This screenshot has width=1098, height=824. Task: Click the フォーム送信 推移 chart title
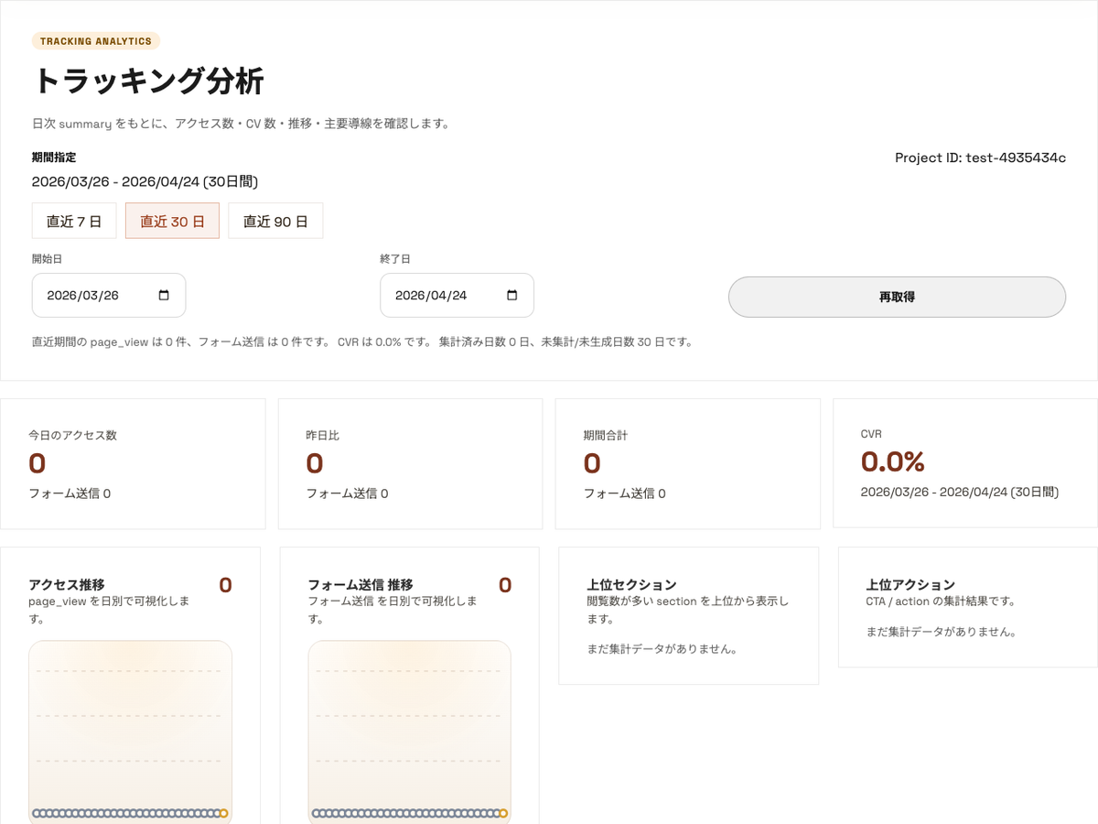pyautogui.click(x=361, y=584)
